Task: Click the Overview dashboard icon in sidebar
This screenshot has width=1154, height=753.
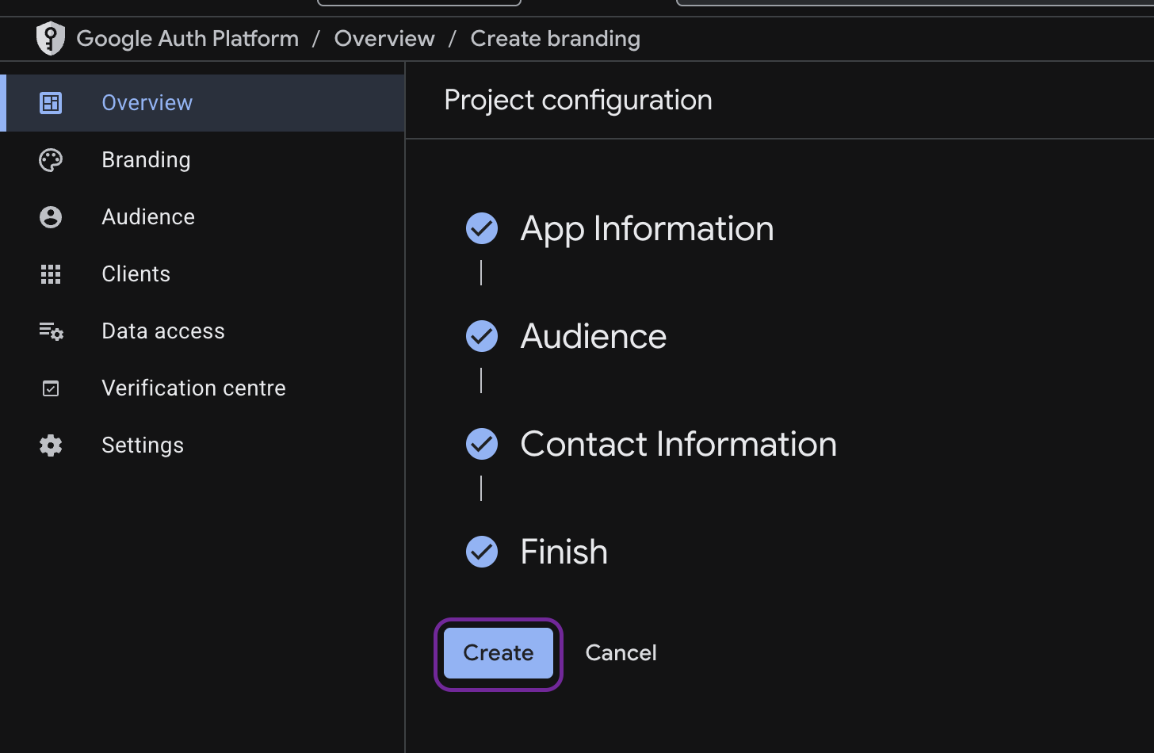Action: 51,103
